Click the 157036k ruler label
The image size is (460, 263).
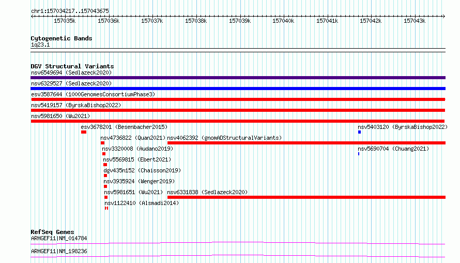[109, 21]
